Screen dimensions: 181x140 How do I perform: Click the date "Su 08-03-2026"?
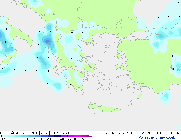click(120, 133)
